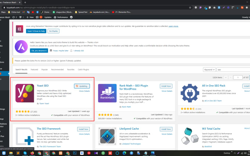Switch to the Recommended tab
Screen dimensions: 250x156
point(57,70)
